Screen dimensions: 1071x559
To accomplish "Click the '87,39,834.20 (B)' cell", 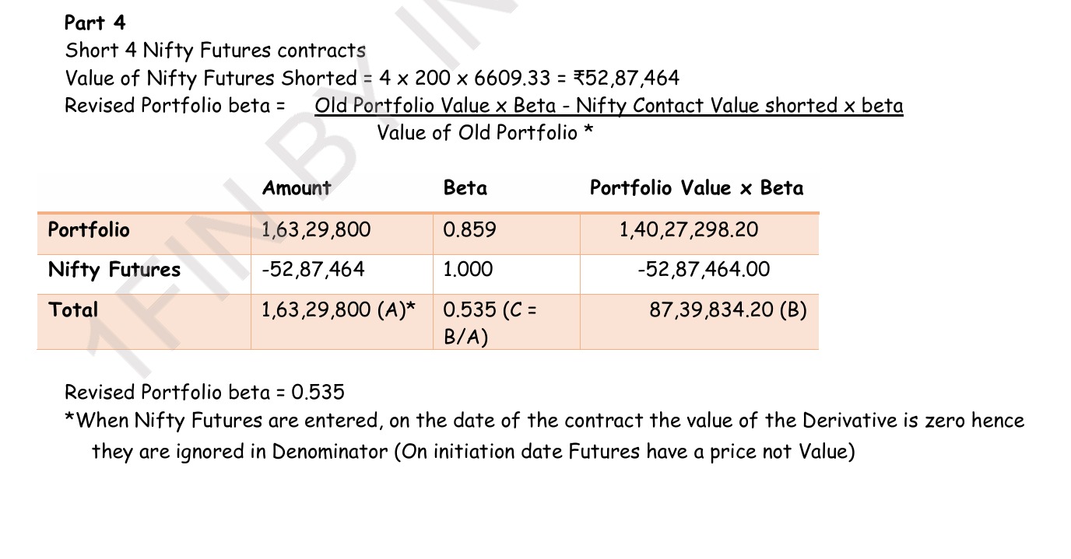I will pos(728,310).
